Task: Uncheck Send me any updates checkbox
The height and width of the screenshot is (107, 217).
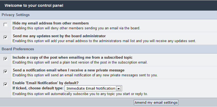Action: coord(5,37)
